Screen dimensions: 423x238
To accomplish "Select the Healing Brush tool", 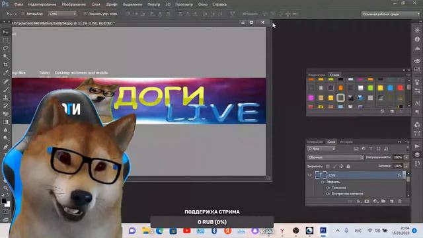I will pyautogui.click(x=6, y=81).
